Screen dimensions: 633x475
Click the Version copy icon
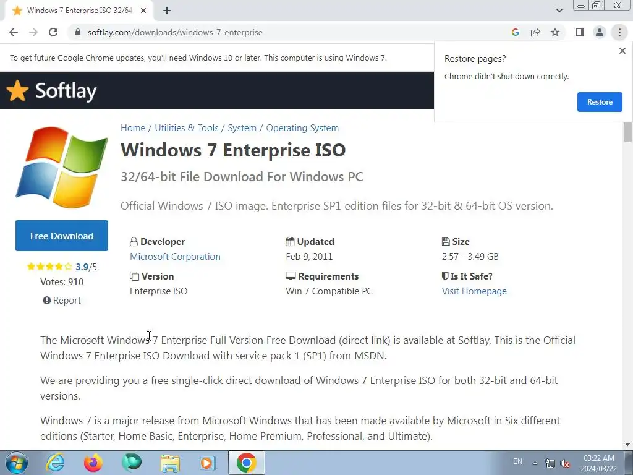click(134, 276)
